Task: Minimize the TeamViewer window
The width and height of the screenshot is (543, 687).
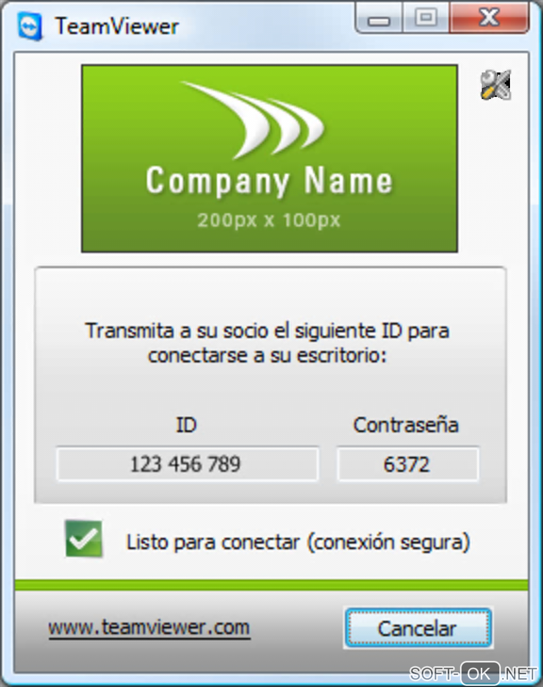Action: coord(380,19)
